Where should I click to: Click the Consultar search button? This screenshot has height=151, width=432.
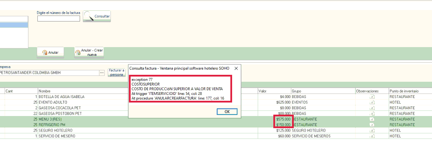point(97,16)
